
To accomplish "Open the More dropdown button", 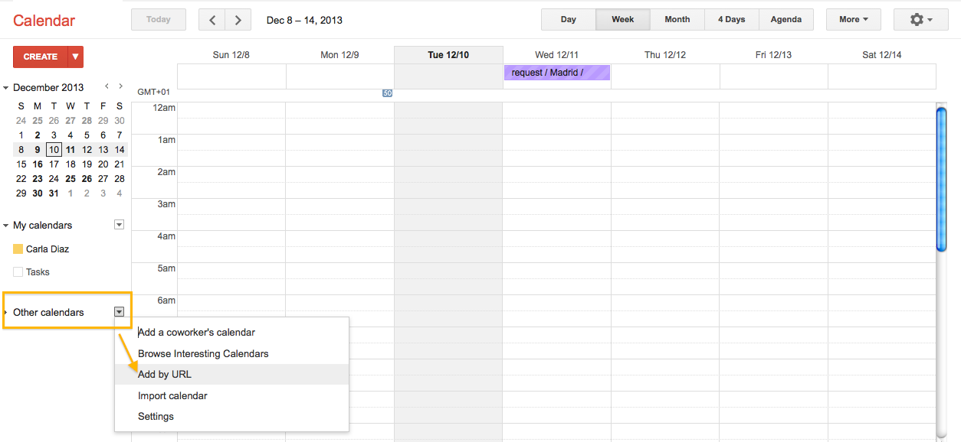I will (854, 20).
